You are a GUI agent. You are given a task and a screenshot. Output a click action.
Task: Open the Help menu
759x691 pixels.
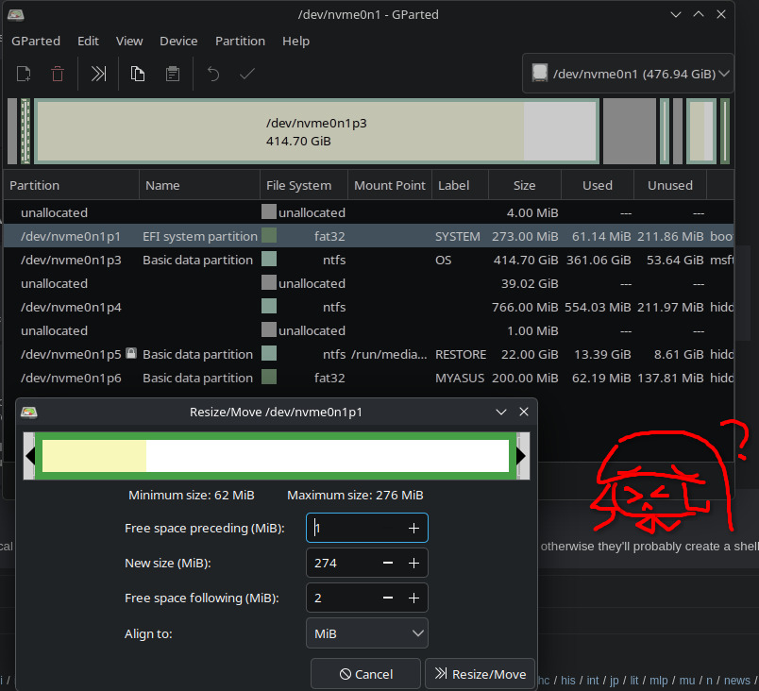tap(295, 42)
